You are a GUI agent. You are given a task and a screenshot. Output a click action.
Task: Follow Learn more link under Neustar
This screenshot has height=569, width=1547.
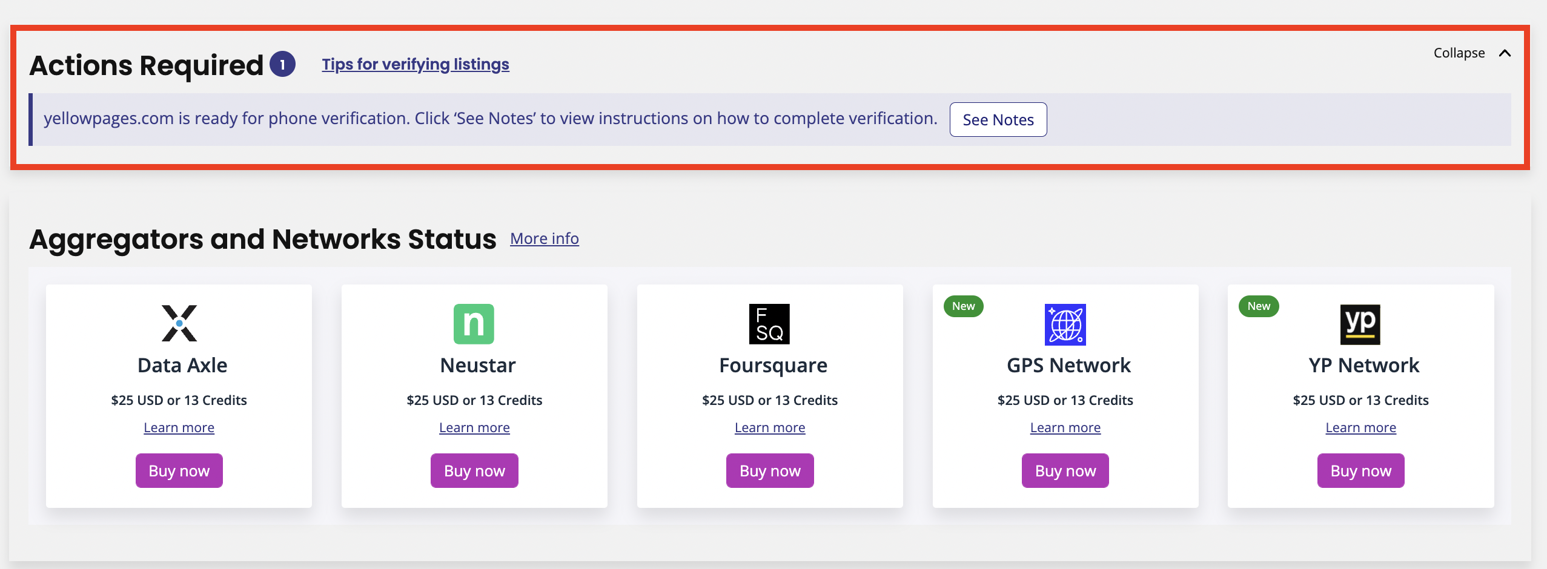(474, 428)
